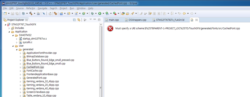Open the Run menu

(72, 8)
